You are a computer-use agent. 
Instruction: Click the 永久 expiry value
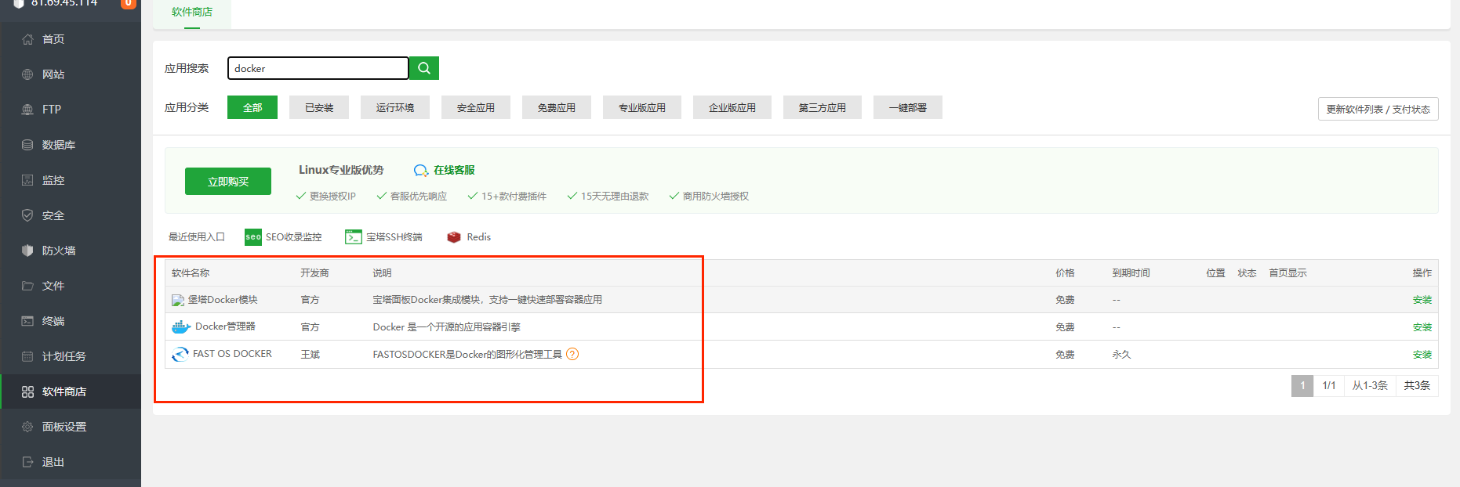tap(1121, 355)
